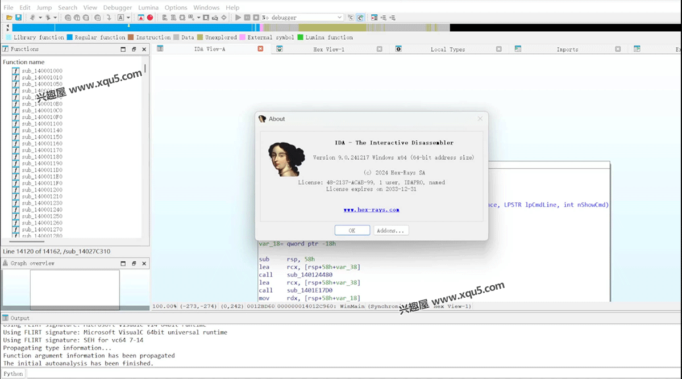Click the Terminate process stop icon
Viewport: 682px width, 379px height.
tap(256, 18)
